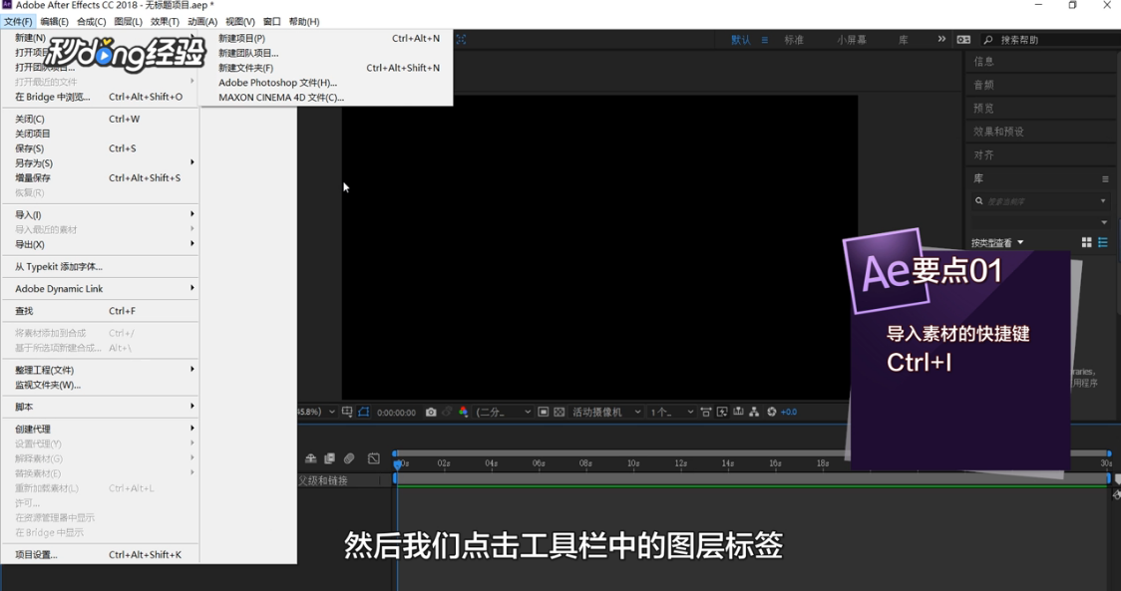Open the 导入(I) submenu
Screen dimensions: 1121x591
(x=101, y=215)
